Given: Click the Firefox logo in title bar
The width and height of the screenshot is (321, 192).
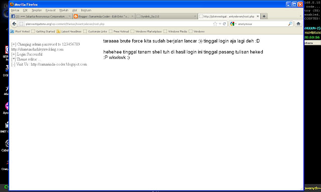Looking at the screenshot, I should point(12,4).
